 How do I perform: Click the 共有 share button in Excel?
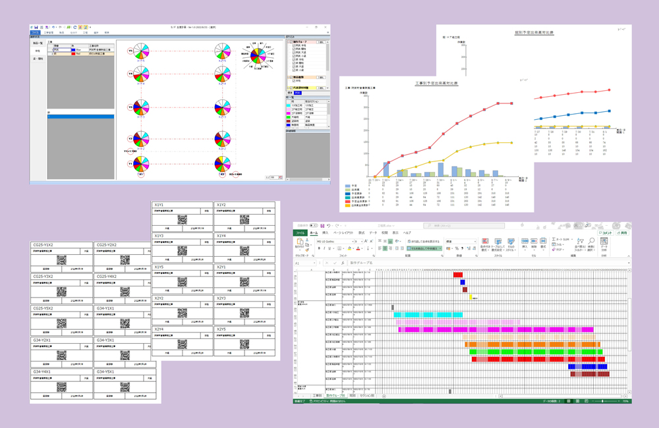pyautogui.click(x=623, y=232)
